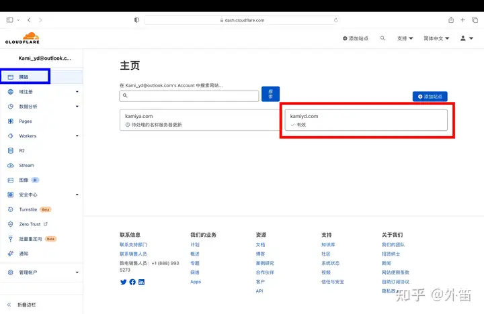The height and width of the screenshot is (314, 484).
Task: Click the blue 添加站点 button
Action: pos(430,97)
